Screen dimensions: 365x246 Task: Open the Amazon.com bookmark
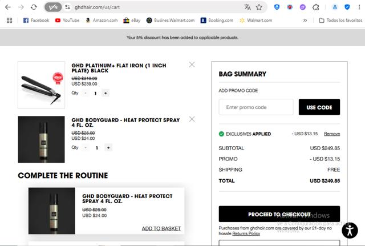pos(102,21)
